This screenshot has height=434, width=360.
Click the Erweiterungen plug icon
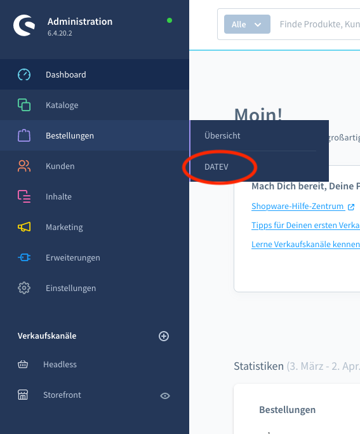click(24, 257)
